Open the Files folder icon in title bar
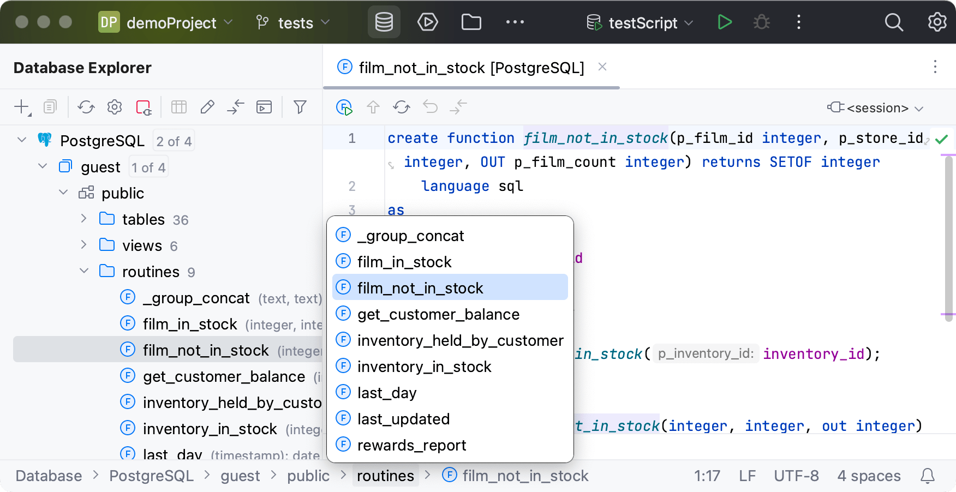 tap(471, 22)
